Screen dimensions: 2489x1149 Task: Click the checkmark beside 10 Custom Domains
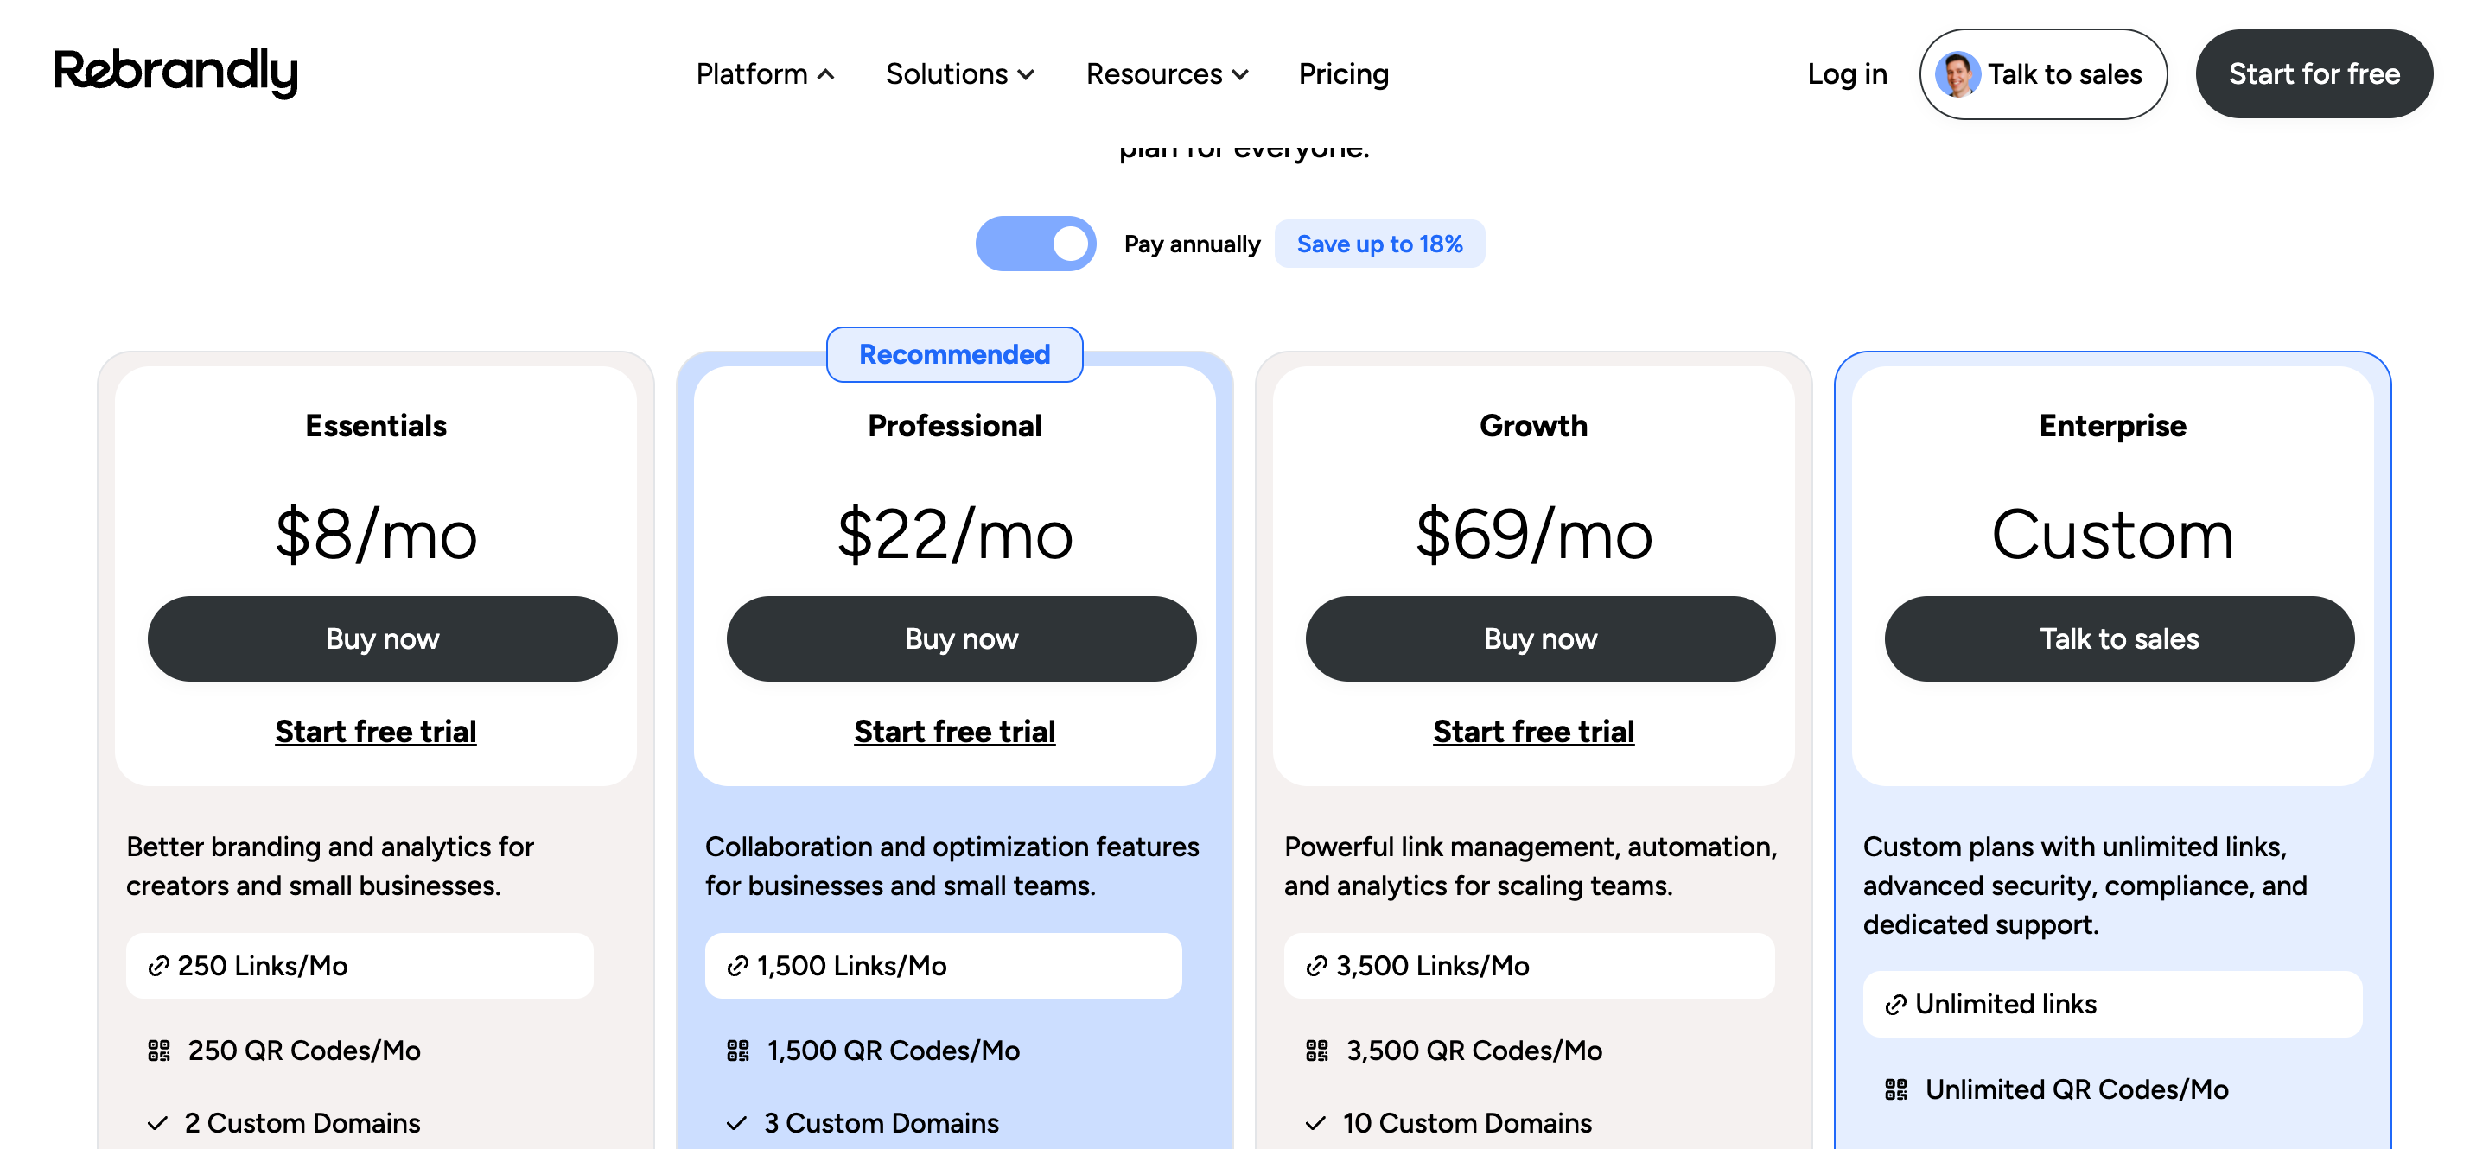coord(1315,1123)
